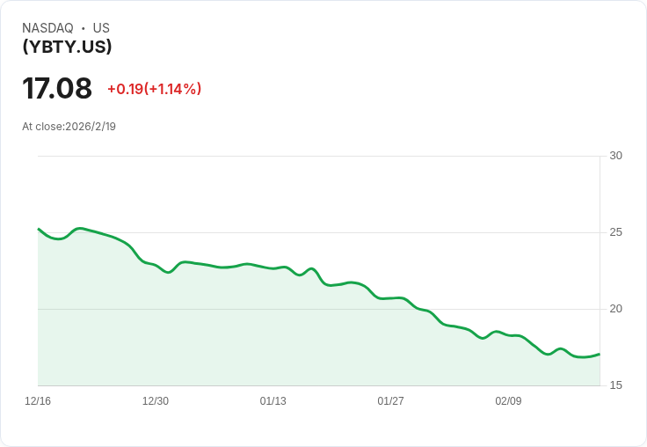This screenshot has height=447, width=647.
Task: Click the 17.08 current price
Action: [57, 89]
